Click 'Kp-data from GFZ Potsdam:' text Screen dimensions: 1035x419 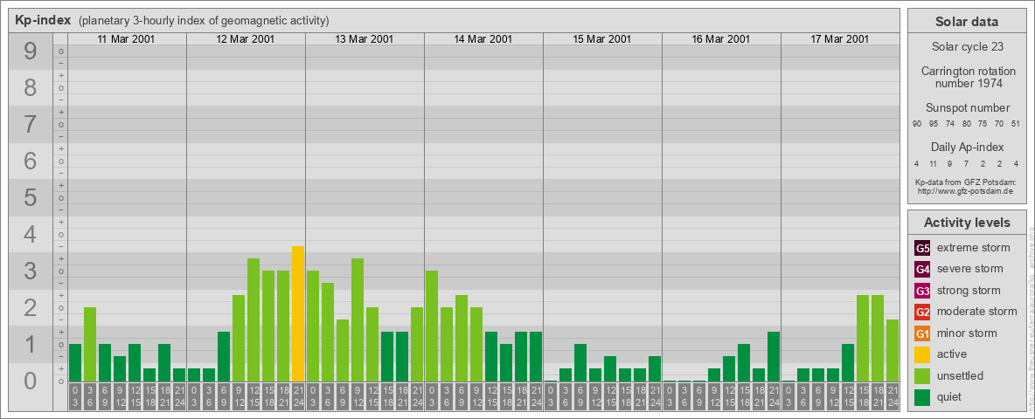pyautogui.click(x=967, y=182)
